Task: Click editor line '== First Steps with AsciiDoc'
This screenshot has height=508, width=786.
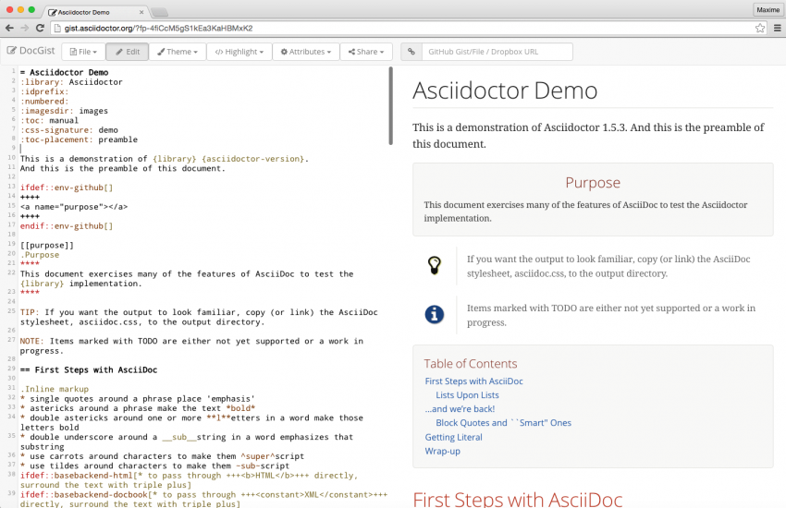Action: click(x=89, y=369)
